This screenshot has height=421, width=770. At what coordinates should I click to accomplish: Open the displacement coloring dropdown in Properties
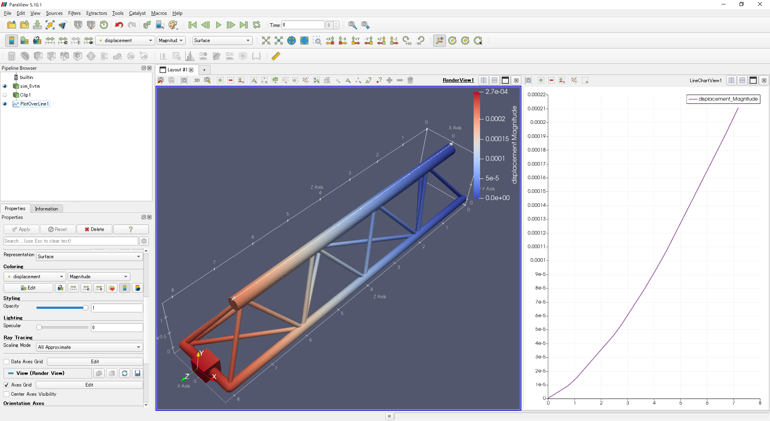(34, 277)
